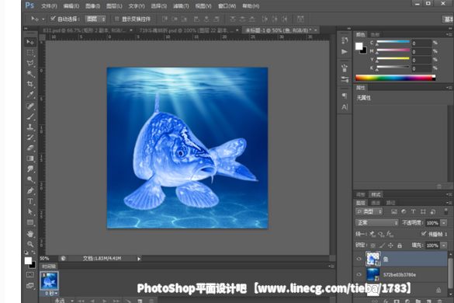Image resolution: width=454 pixels, height=303 pixels.
Task: Select the Eyedropper tool
Action: [30, 95]
